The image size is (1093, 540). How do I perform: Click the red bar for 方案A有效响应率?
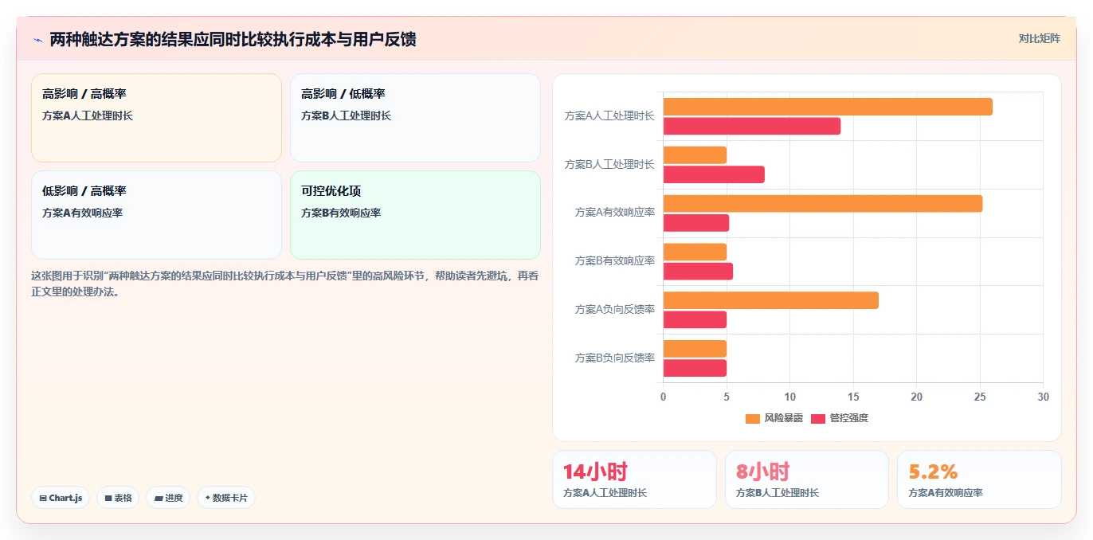(695, 223)
